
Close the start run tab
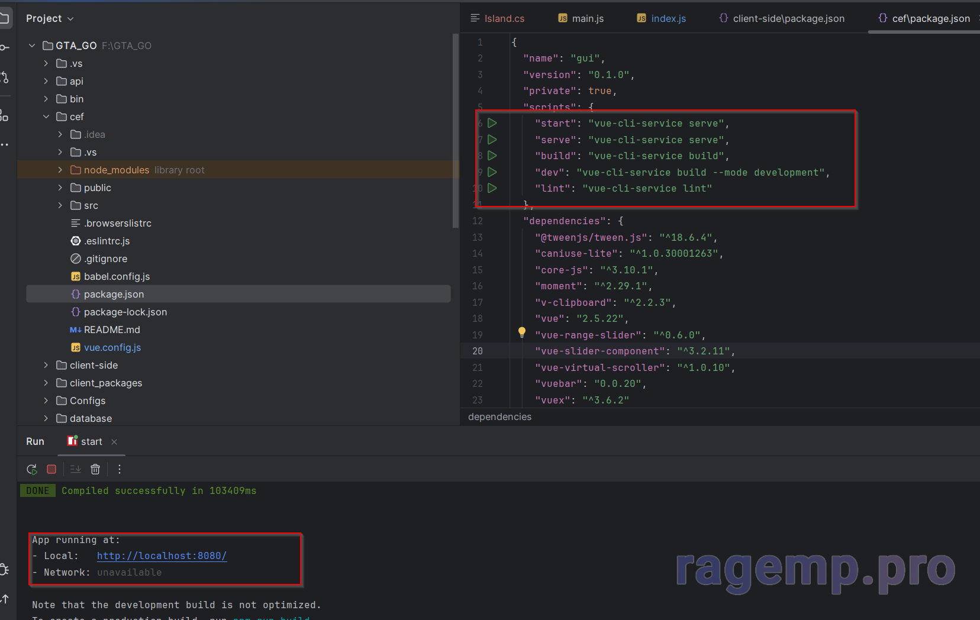114,442
